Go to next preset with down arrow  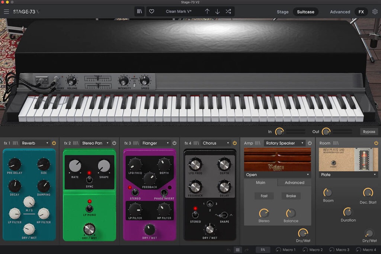[217, 12]
